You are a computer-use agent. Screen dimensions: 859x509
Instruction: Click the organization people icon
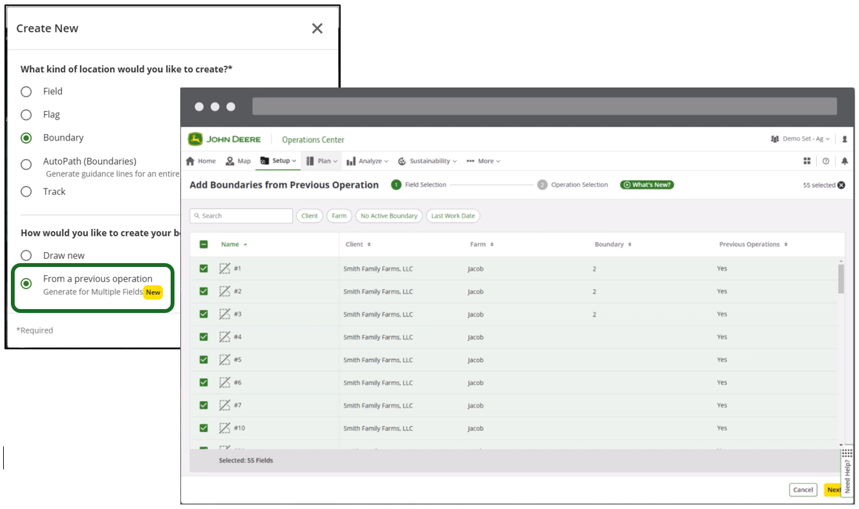click(775, 139)
